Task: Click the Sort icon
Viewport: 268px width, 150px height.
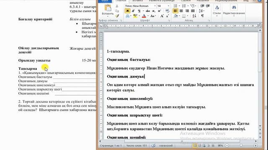Action: click(194, 16)
